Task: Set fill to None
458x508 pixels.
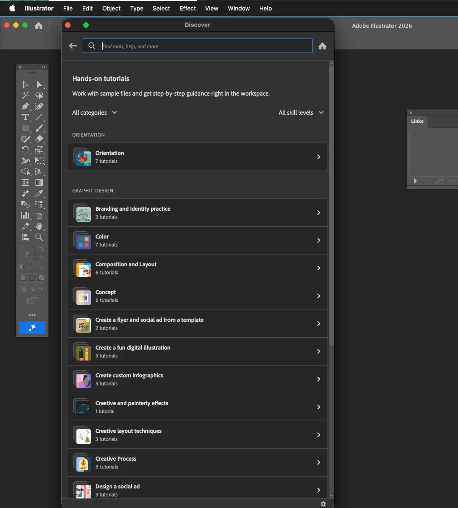Action: click(41, 278)
